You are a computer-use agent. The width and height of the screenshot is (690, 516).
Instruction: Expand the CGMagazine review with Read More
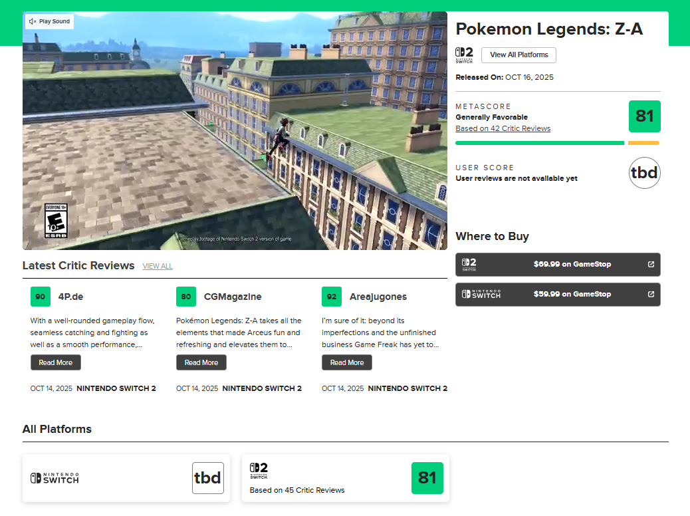pyautogui.click(x=201, y=362)
